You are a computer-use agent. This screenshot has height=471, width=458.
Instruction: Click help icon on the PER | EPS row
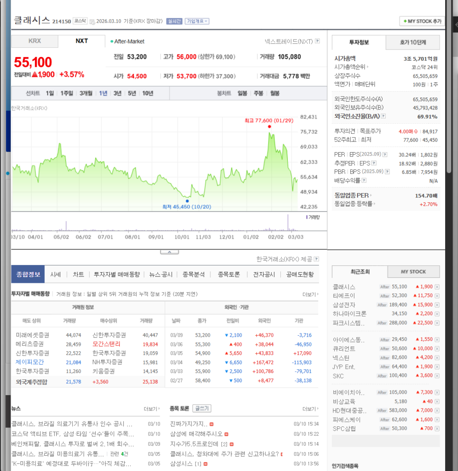coord(385,155)
